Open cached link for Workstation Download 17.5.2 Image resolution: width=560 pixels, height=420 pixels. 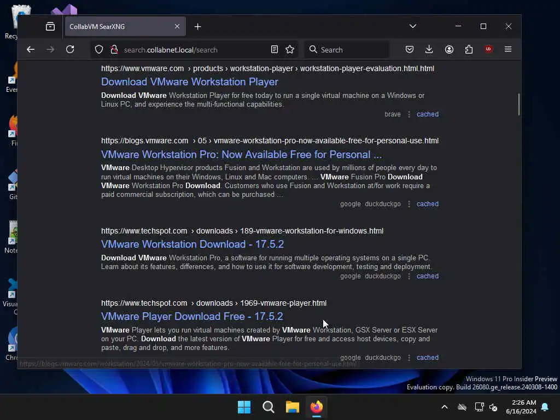click(428, 276)
